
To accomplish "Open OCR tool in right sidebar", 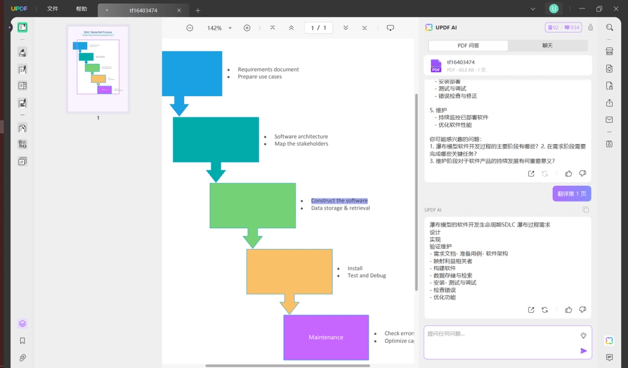I will pyautogui.click(x=610, y=51).
